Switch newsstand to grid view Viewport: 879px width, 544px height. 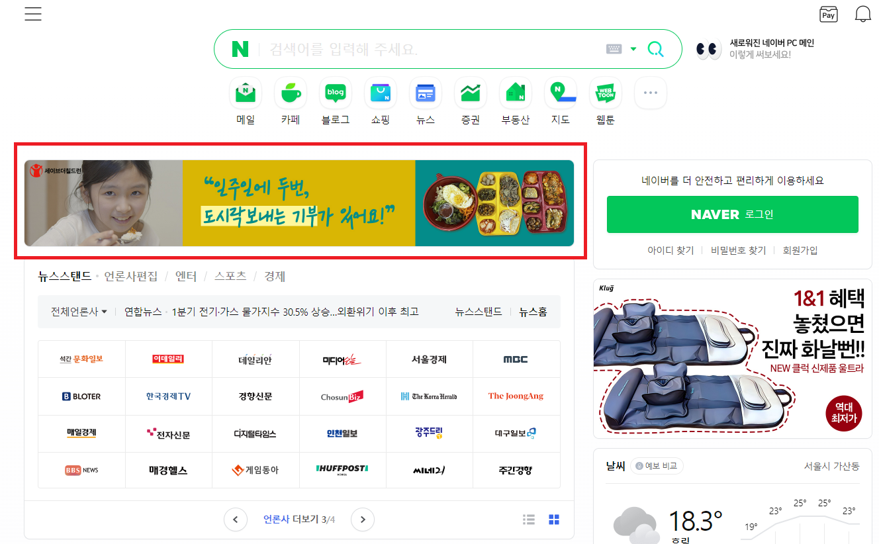(x=555, y=520)
